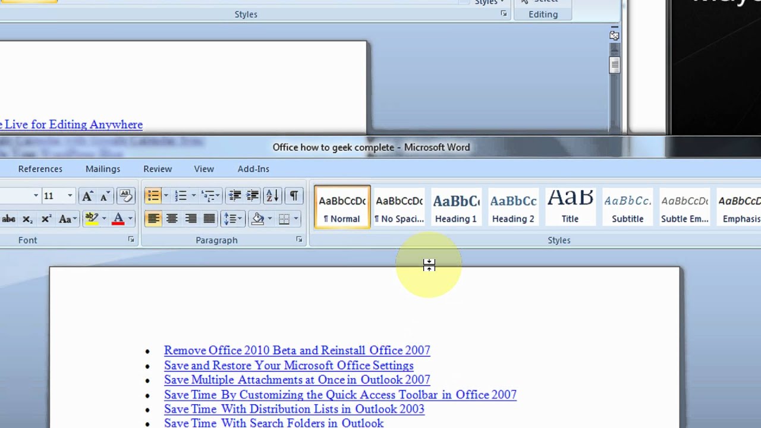Viewport: 761px width, 428px height.
Task: Open Remove Office 2010 Beta link
Action: 297,351
